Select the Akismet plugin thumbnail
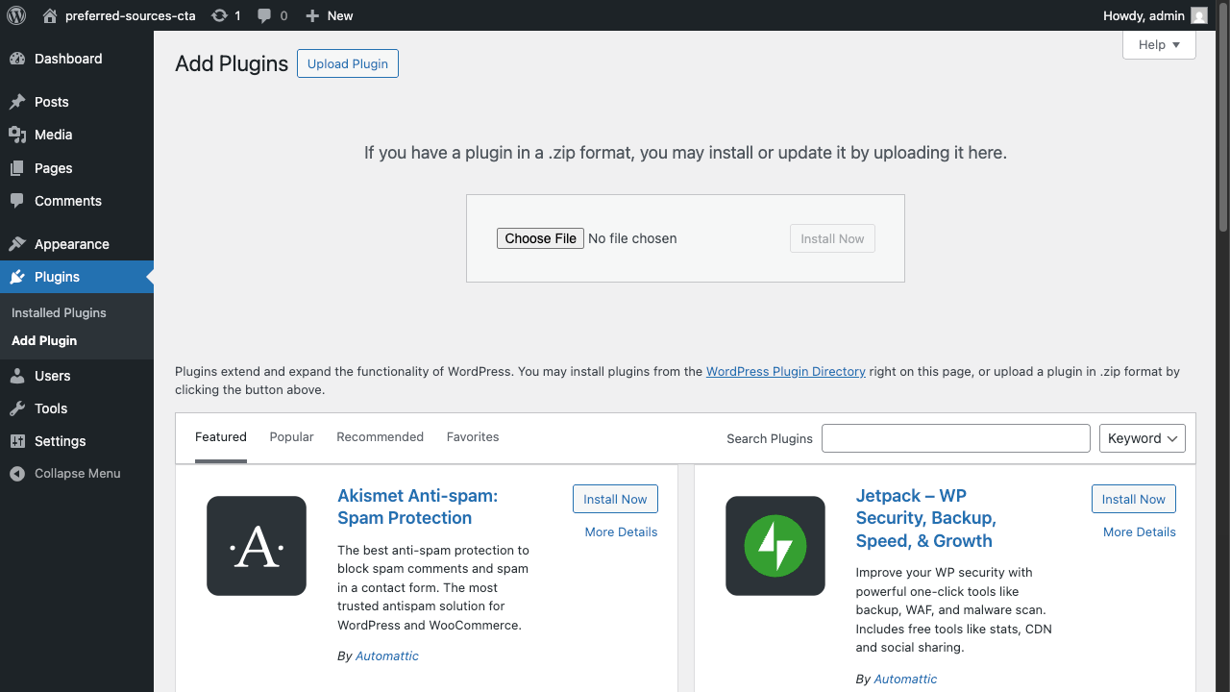The image size is (1230, 692). click(x=257, y=546)
